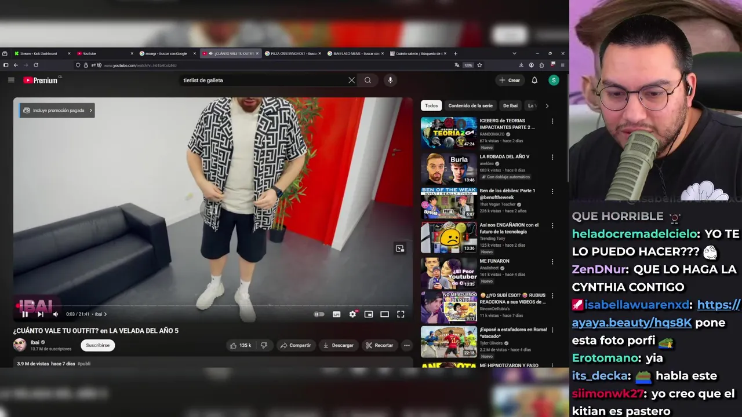Mute the video player volume
Image resolution: width=742 pixels, height=417 pixels.
click(x=56, y=314)
